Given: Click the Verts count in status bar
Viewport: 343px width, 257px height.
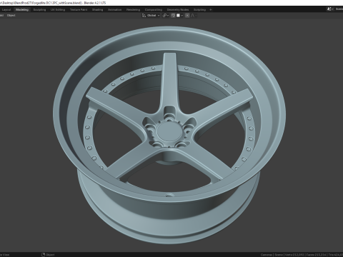Looking at the screenshot, I should point(294,255).
